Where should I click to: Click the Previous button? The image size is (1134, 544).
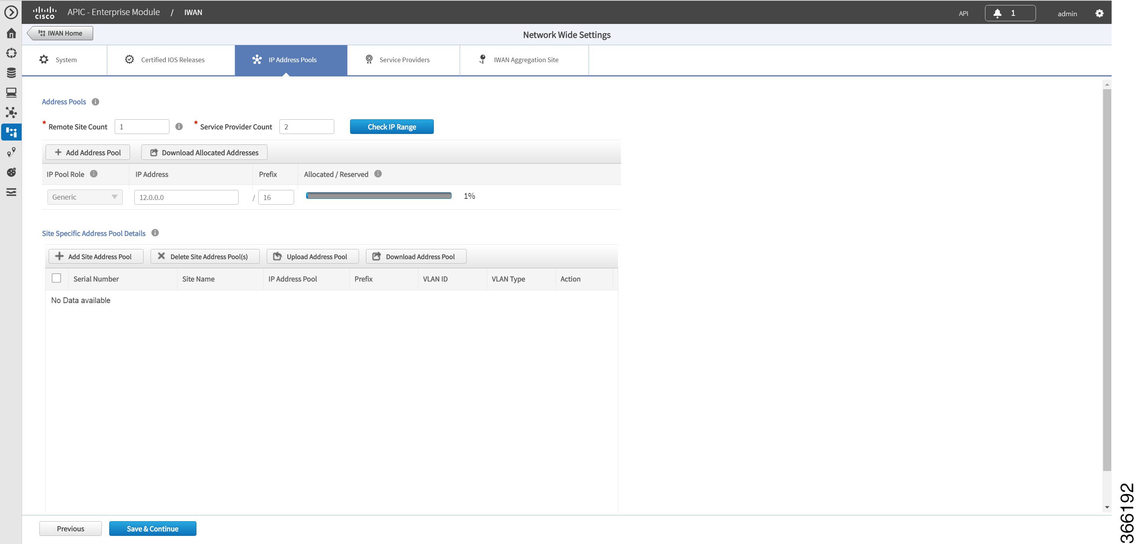point(70,529)
